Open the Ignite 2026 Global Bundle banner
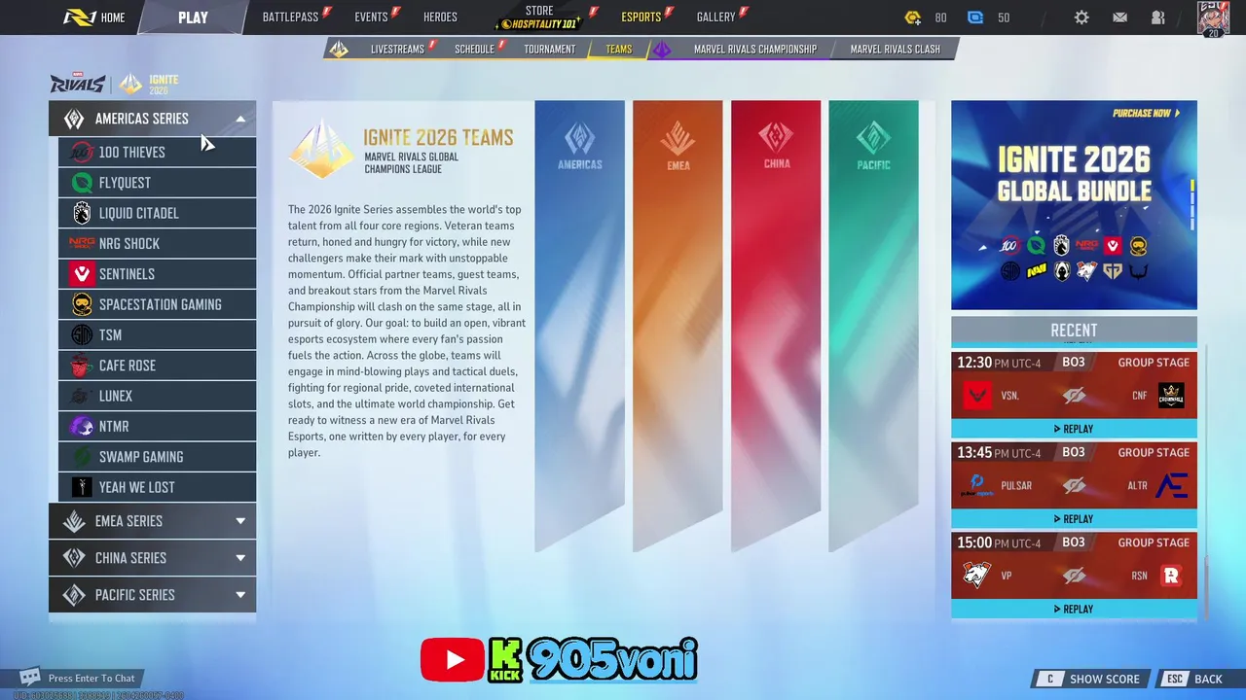 (1074, 205)
